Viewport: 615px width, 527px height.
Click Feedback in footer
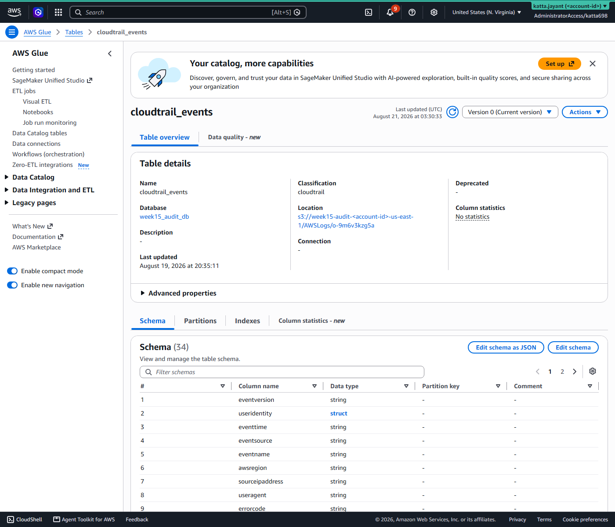137,520
